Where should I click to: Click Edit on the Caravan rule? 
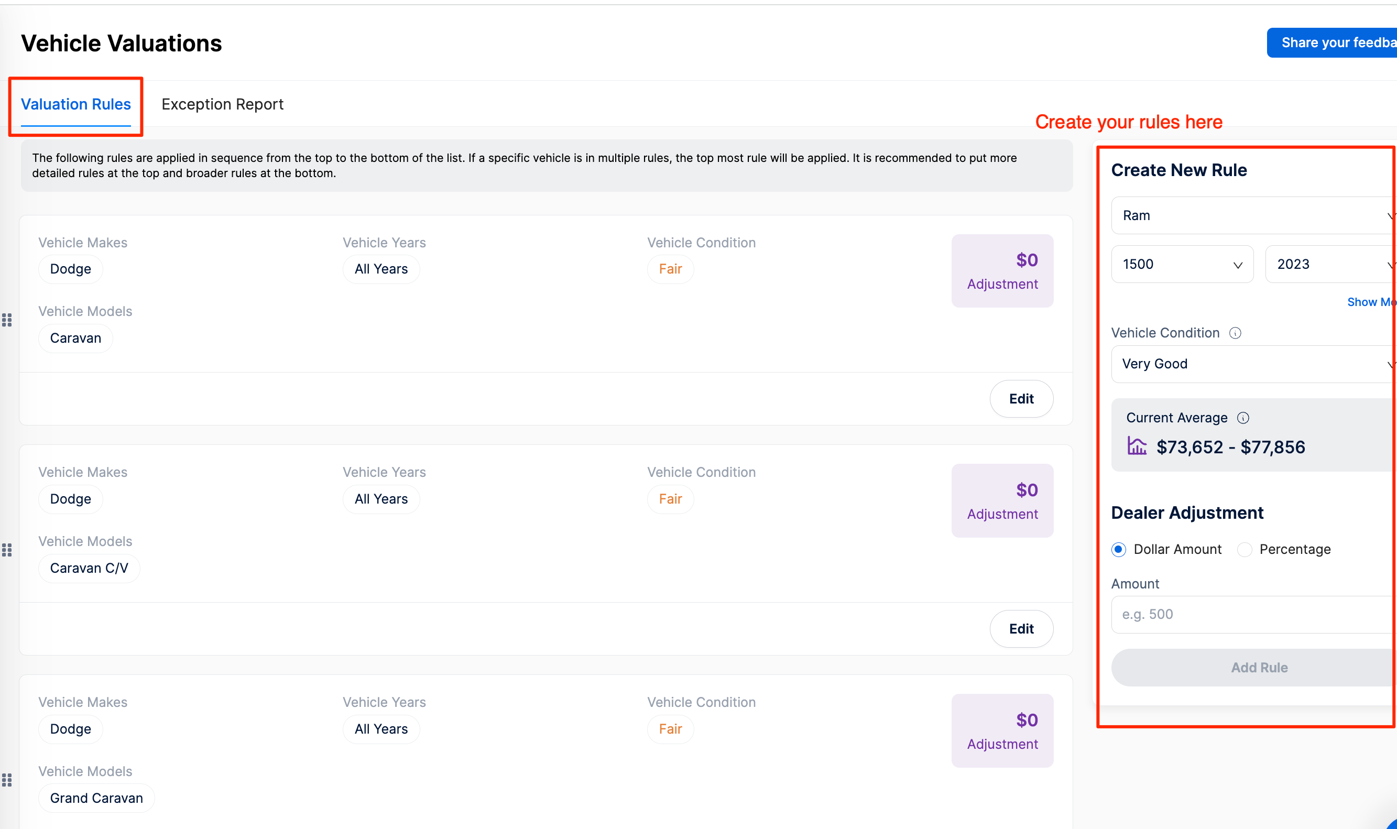tap(1021, 399)
